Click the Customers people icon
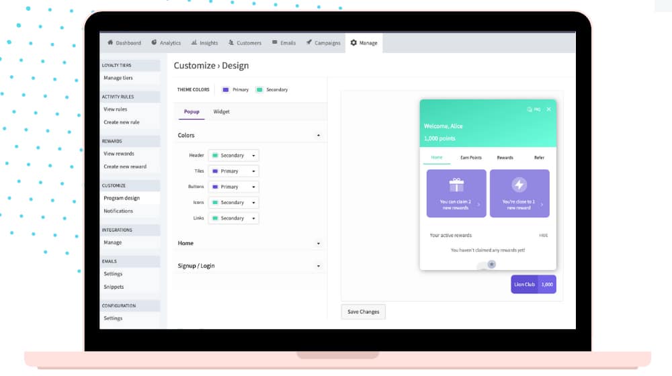 tap(231, 42)
